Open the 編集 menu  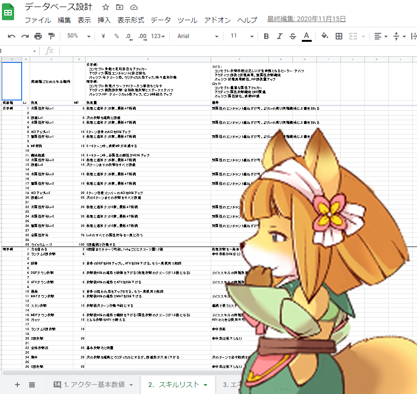coord(64,20)
